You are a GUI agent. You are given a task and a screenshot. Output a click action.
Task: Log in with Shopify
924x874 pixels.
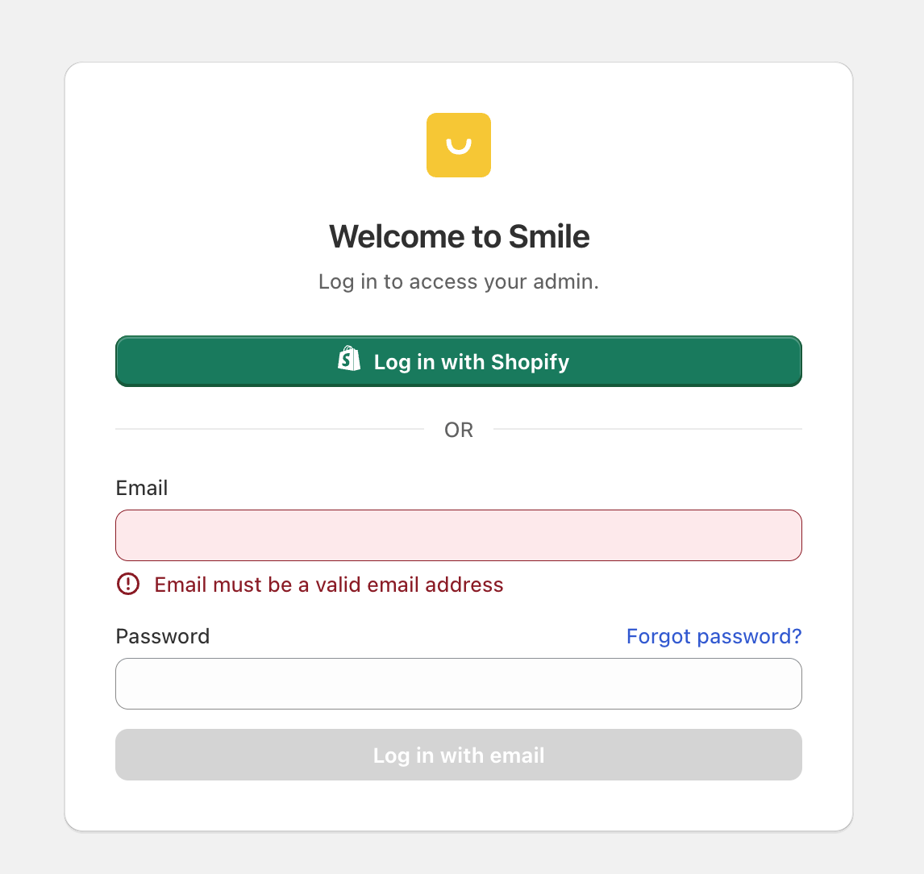pos(459,361)
